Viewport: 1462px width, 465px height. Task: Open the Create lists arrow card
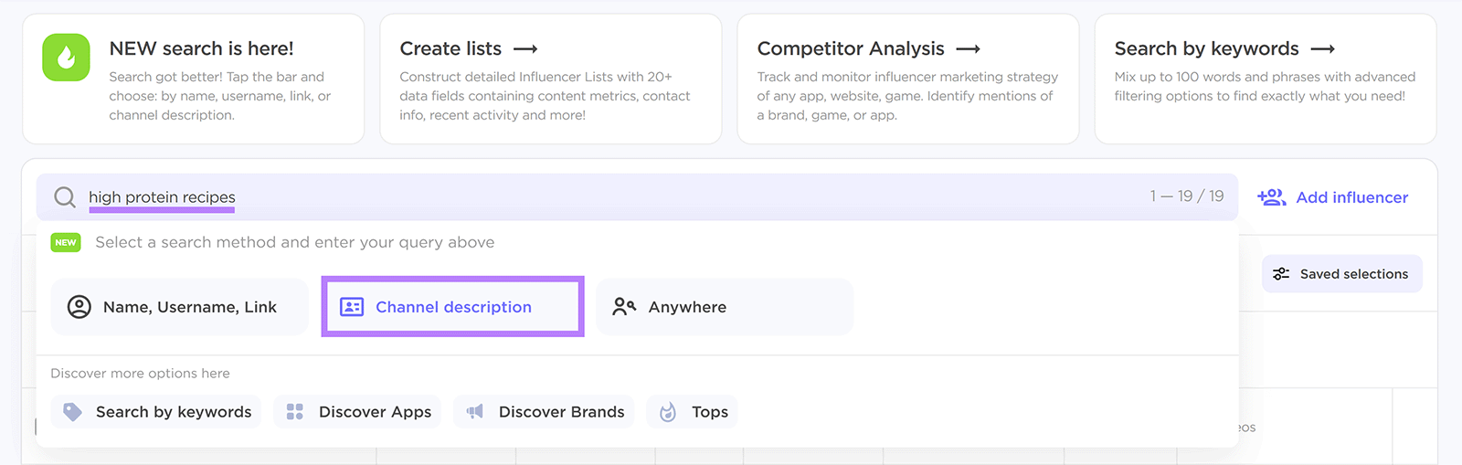pos(468,48)
